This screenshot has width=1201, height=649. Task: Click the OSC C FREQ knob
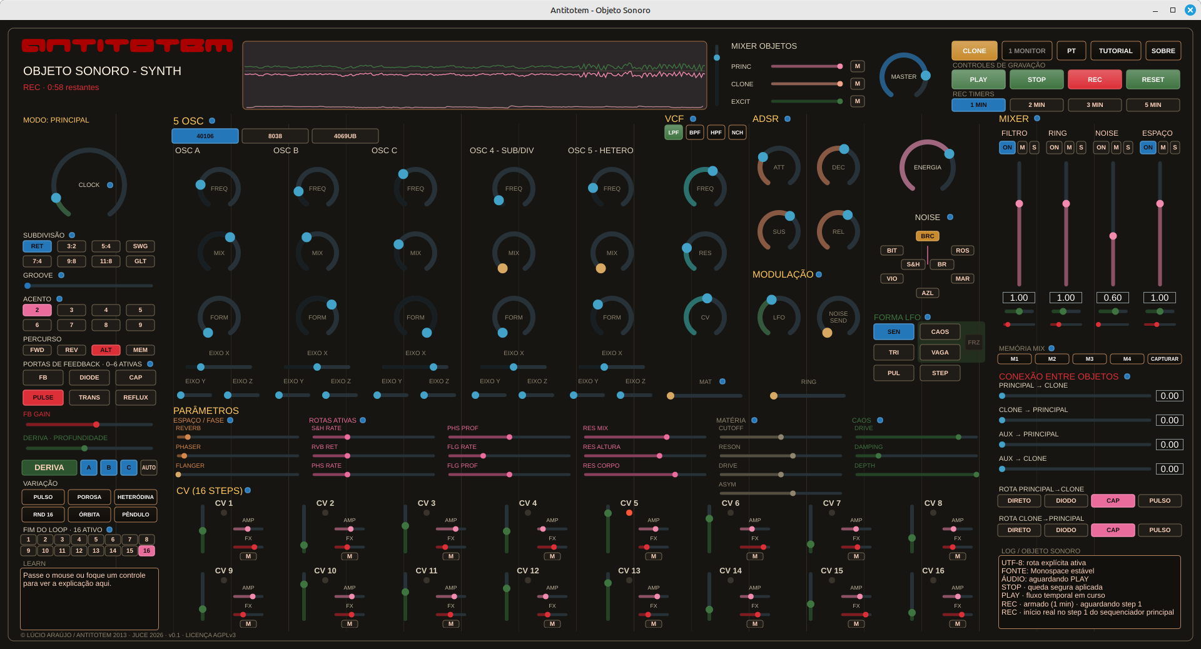coord(415,188)
